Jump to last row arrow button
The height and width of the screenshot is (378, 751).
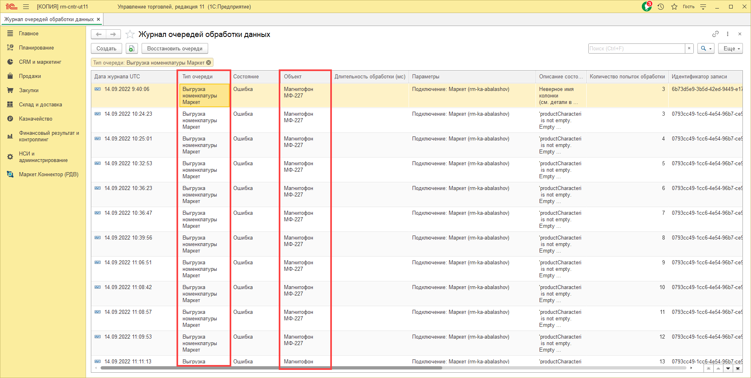738,369
